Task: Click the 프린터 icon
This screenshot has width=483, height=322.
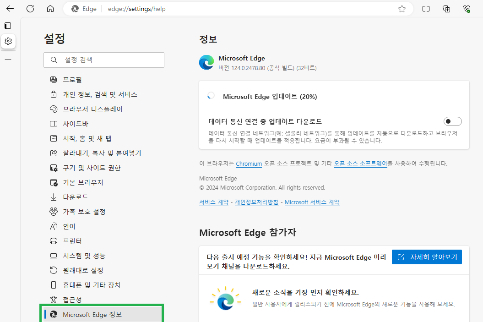Action: coord(54,241)
